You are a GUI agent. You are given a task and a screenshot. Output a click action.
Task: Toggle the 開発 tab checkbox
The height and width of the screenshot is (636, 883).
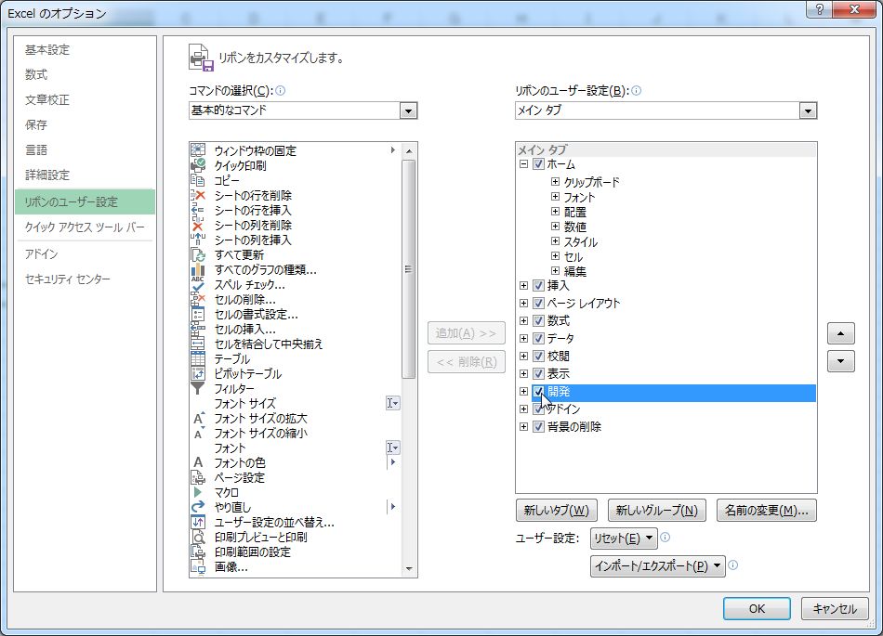click(x=538, y=392)
